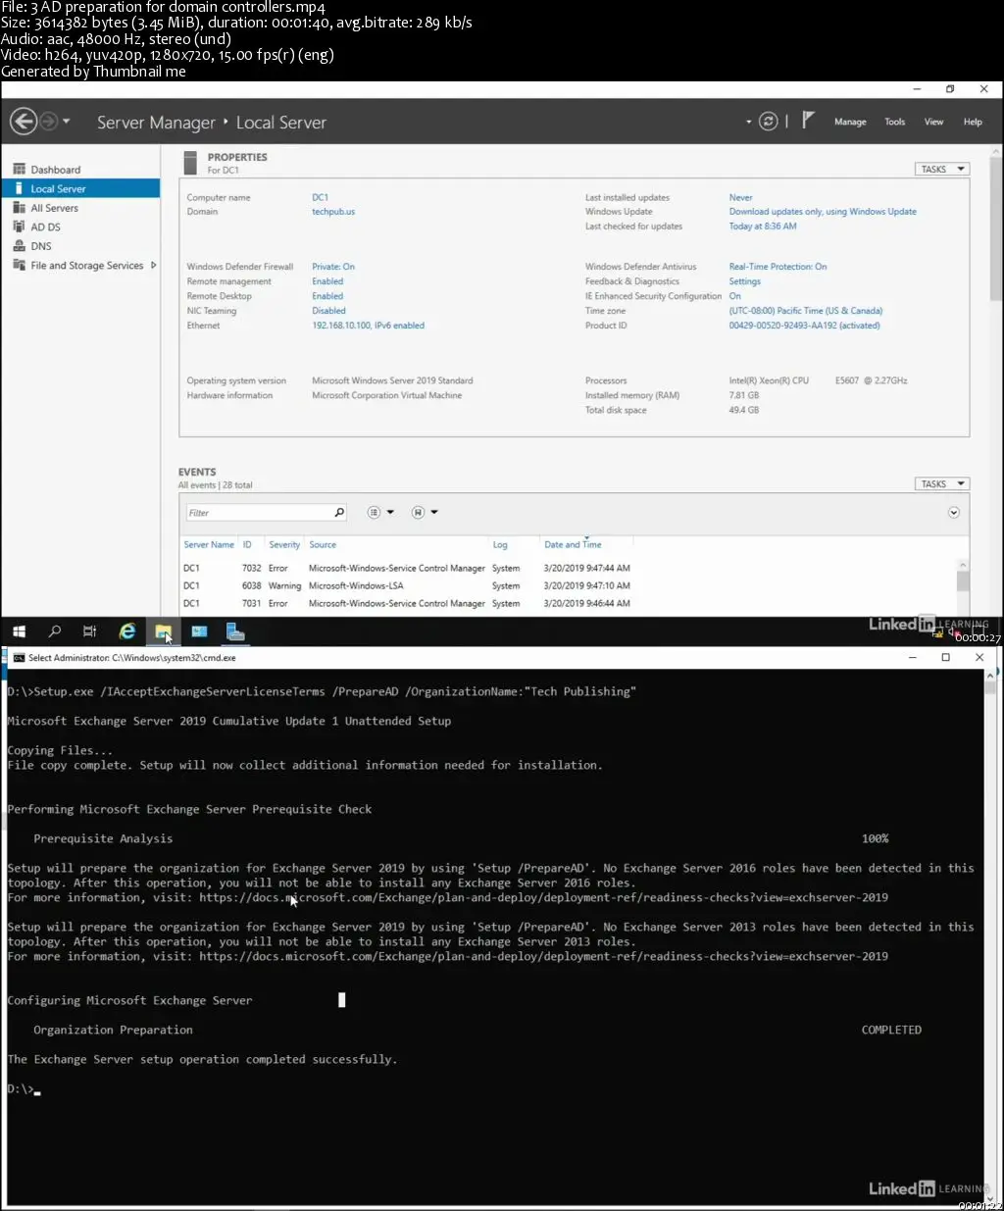
Task: Open File Explorer from the taskbar
Action: click(x=163, y=631)
